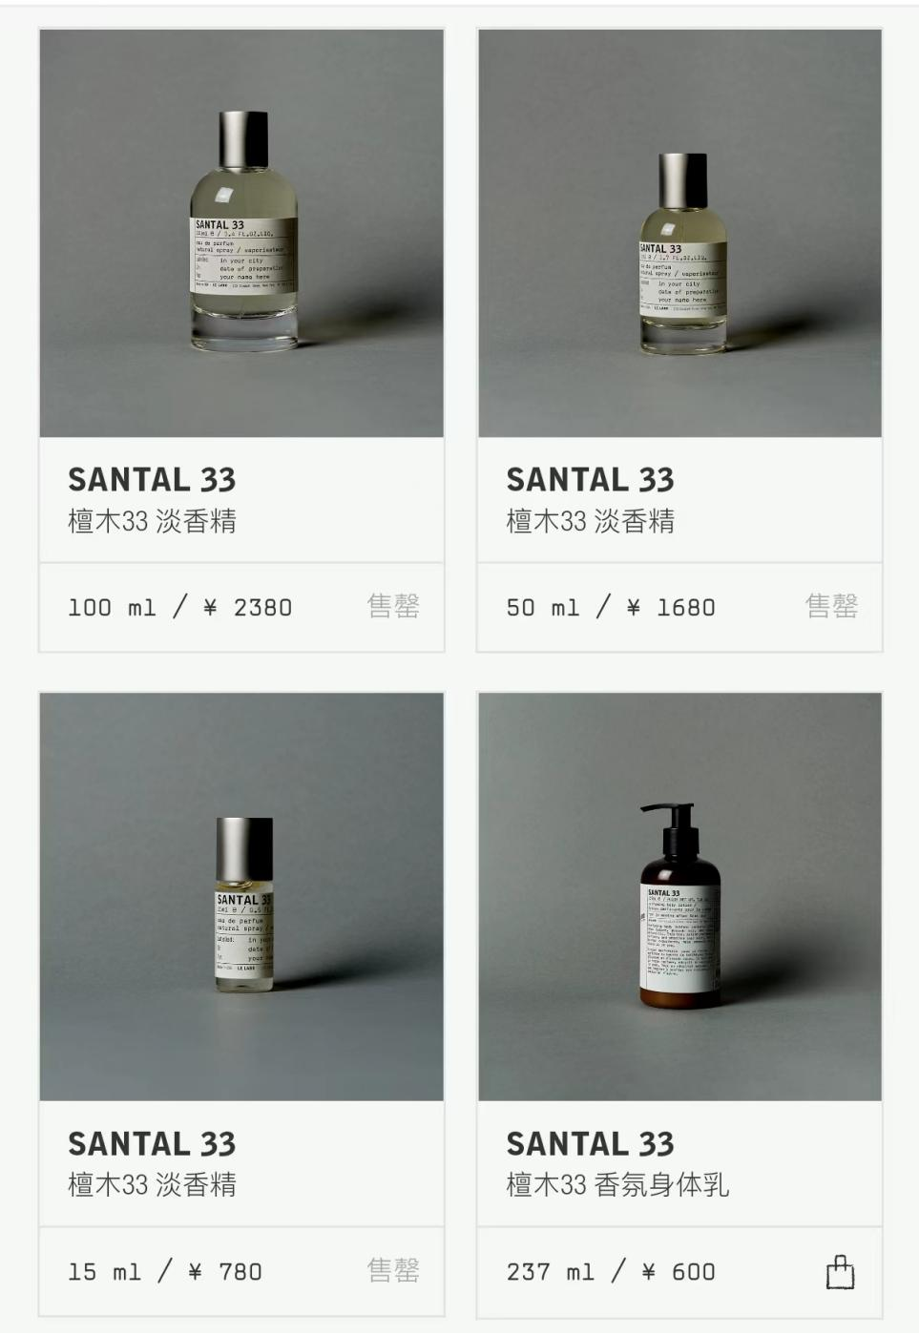This screenshot has height=1335, width=919.
Task: Click SANTAL 33 title above 100 ml price
Action: [152, 479]
